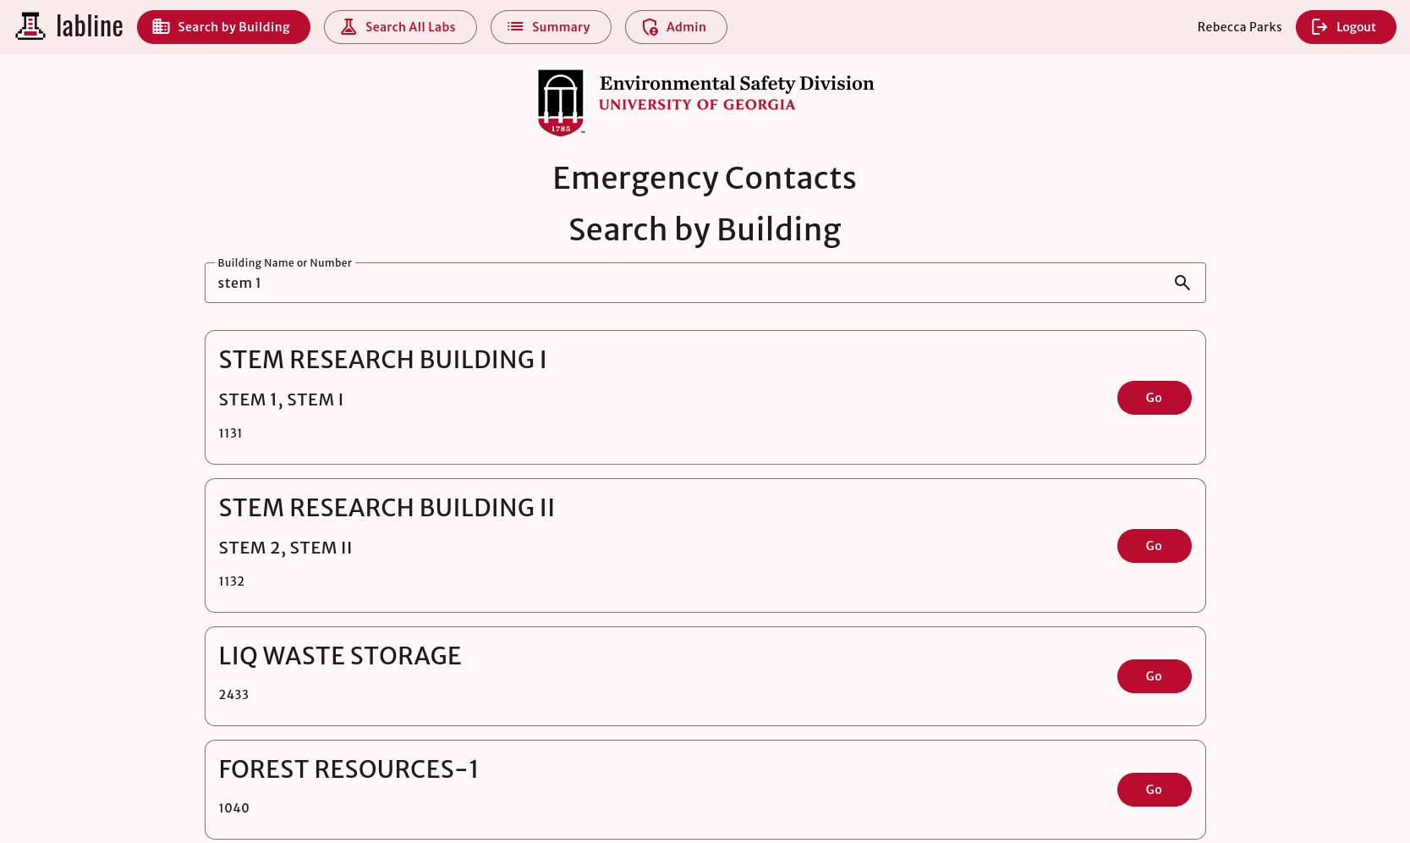Viewport: 1410px width, 843px height.
Task: Click the list icon inside the Summary button
Action: coord(514,26)
